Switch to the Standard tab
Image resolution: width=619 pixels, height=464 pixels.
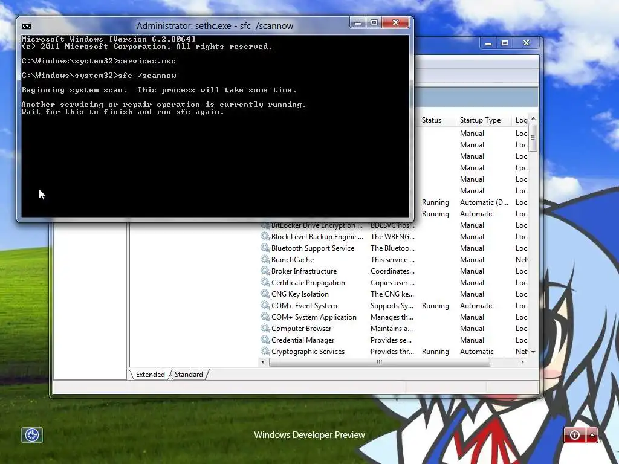pos(189,375)
